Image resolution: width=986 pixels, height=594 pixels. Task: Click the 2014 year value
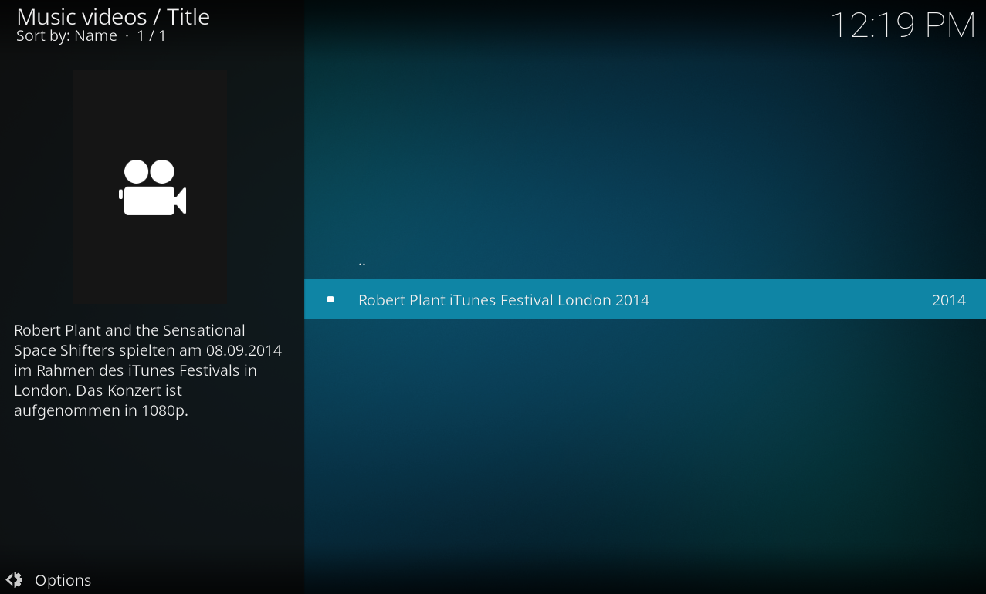[949, 300]
